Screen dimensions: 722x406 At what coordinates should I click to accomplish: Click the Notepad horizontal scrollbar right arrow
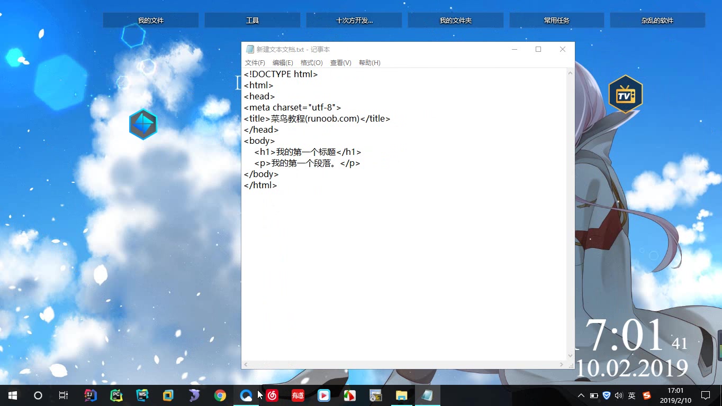(562, 365)
